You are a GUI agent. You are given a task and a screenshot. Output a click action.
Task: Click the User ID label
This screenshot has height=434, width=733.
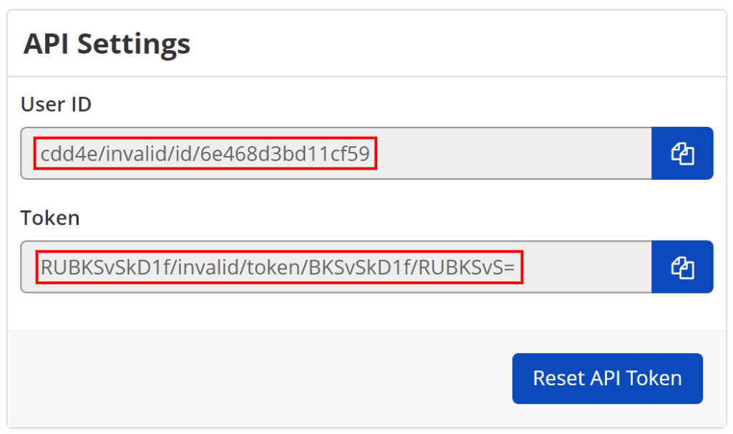[55, 104]
